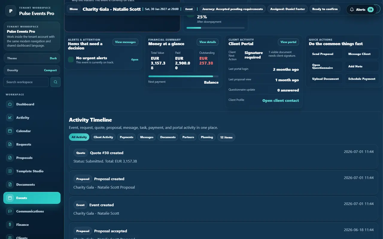Open the Open client contact link
Viewport: 383px width, 239px height.
tap(281, 101)
